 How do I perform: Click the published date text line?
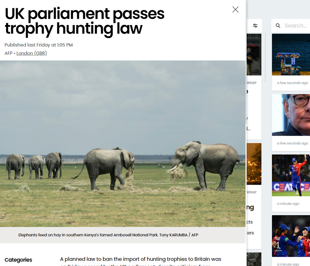[39, 45]
